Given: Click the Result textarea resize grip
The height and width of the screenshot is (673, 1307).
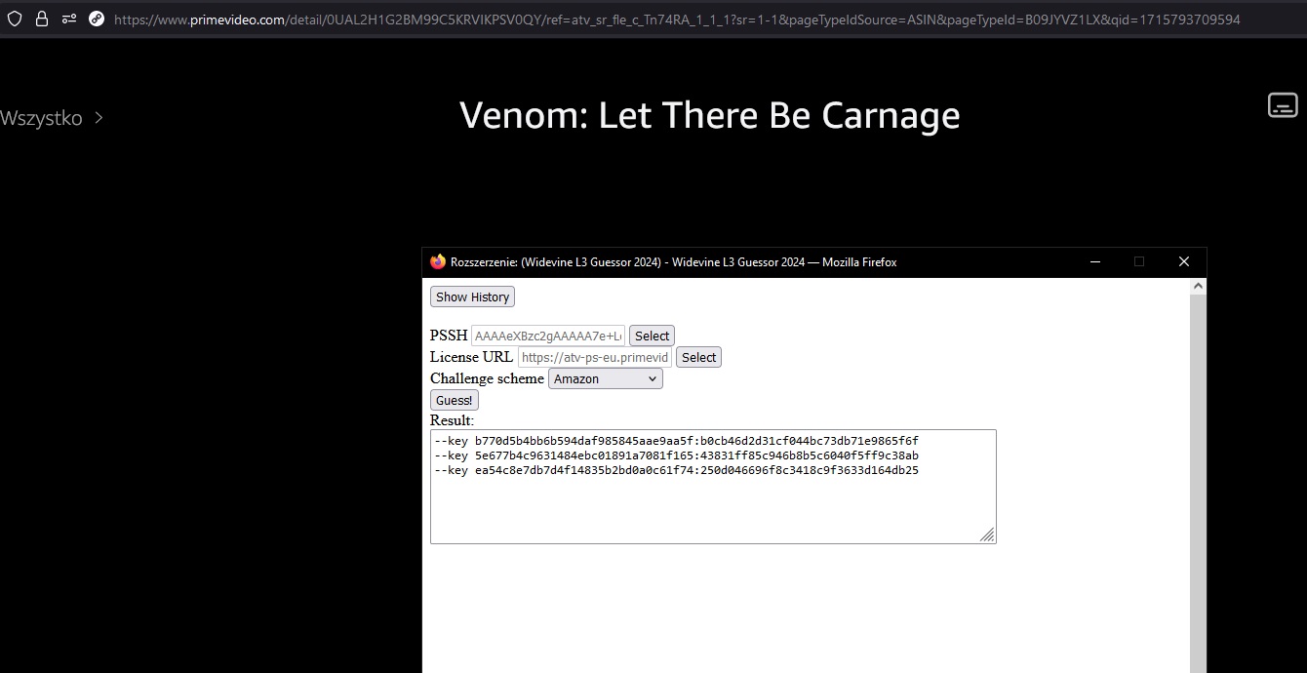Looking at the screenshot, I should (987, 534).
